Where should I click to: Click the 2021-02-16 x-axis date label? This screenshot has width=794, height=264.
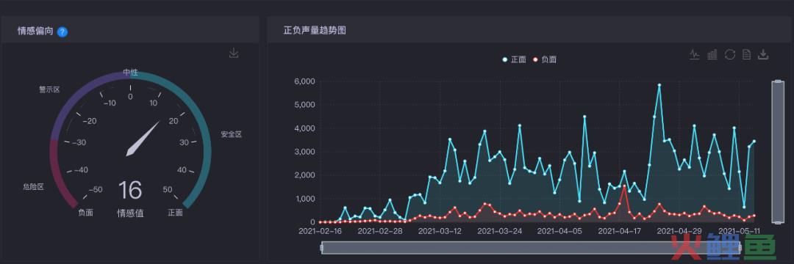(x=320, y=231)
